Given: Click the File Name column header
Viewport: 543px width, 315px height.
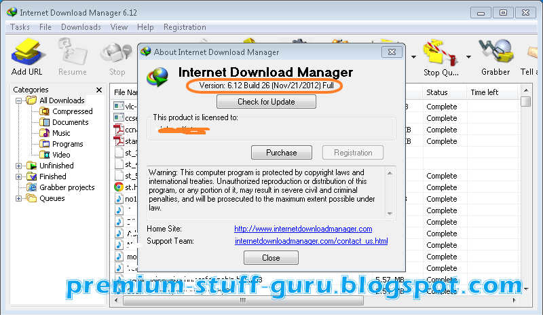Looking at the screenshot, I should pos(126,92).
